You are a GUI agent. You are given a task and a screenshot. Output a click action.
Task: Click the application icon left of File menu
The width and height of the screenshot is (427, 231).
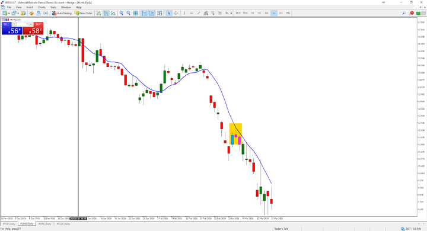click(x=3, y=7)
